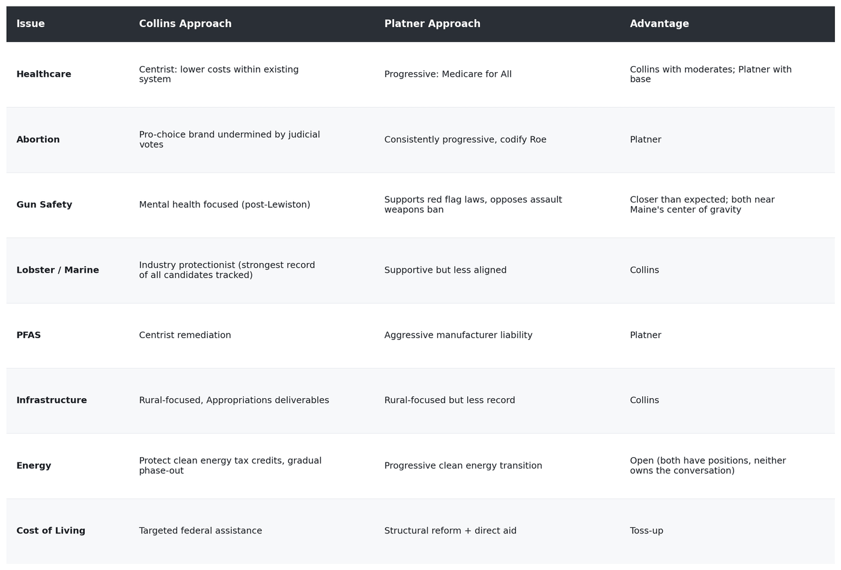This screenshot has width=841, height=570.
Task: Click 'Progressive clean energy transition' cell
Action: pos(463,466)
